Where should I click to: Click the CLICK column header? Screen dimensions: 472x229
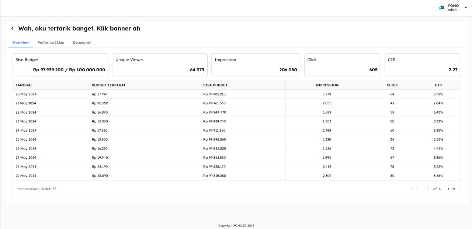(392, 85)
